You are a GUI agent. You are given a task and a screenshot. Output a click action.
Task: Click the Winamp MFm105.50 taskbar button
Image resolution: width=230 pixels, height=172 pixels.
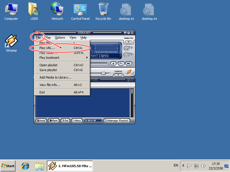pos(70,166)
